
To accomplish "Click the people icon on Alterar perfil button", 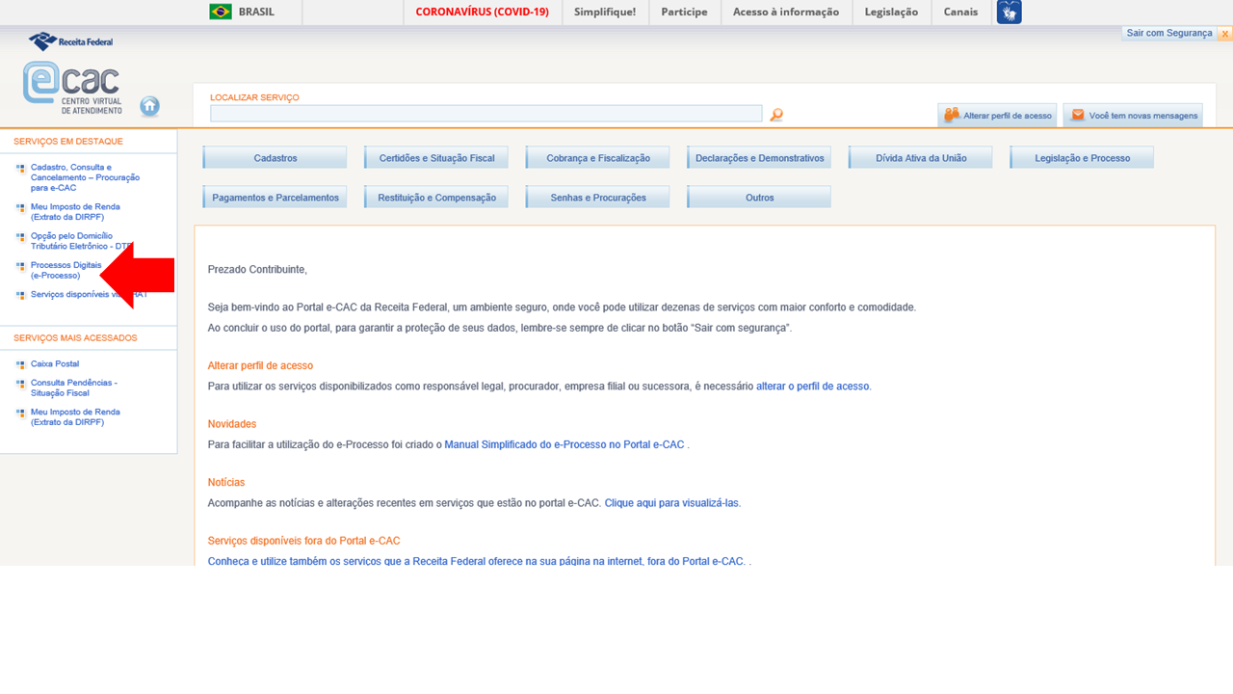I will (952, 115).
